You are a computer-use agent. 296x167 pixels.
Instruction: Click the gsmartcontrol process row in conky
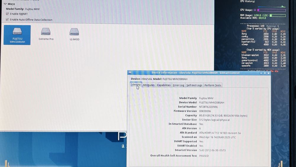[x=263, y=61]
